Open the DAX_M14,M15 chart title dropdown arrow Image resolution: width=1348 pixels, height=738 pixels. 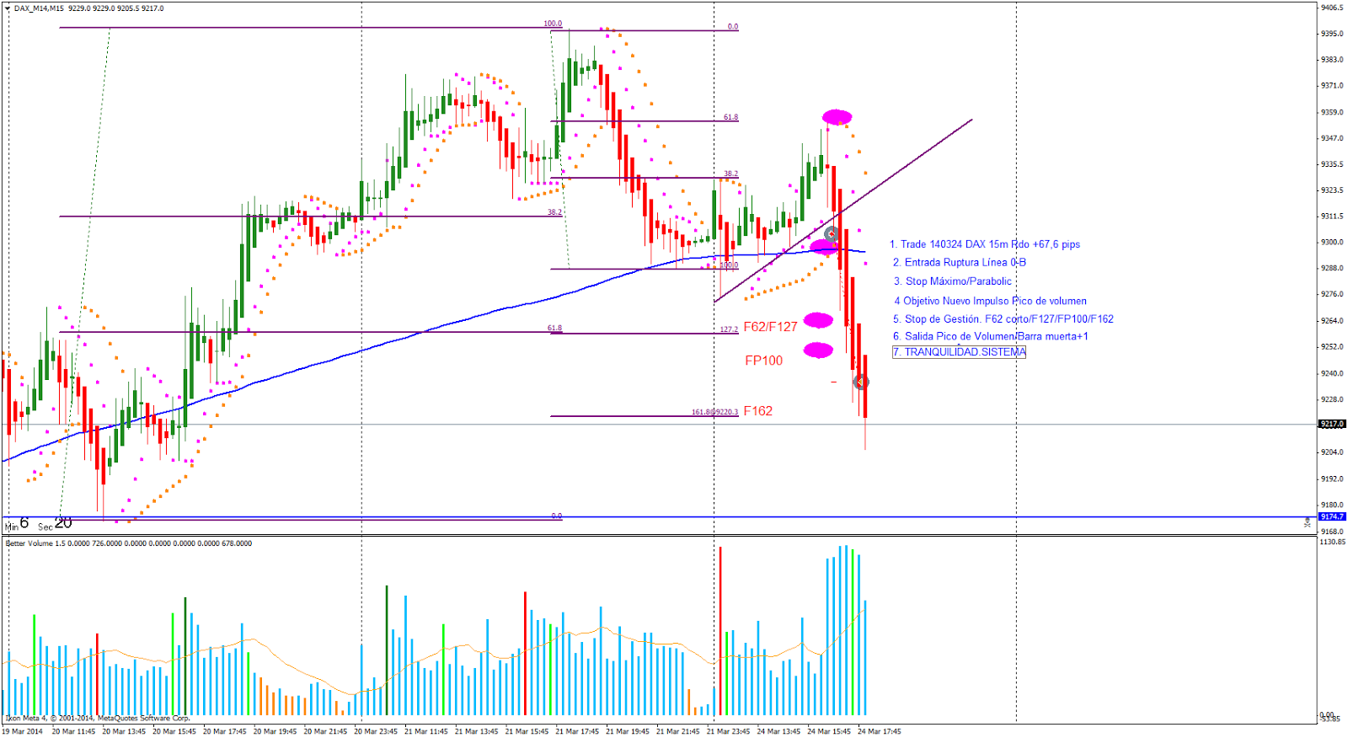pos(7,8)
